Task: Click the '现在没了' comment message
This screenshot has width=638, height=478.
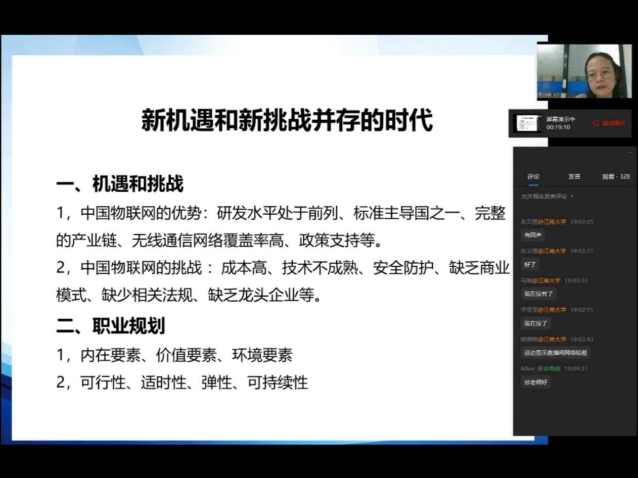Action: (535, 323)
